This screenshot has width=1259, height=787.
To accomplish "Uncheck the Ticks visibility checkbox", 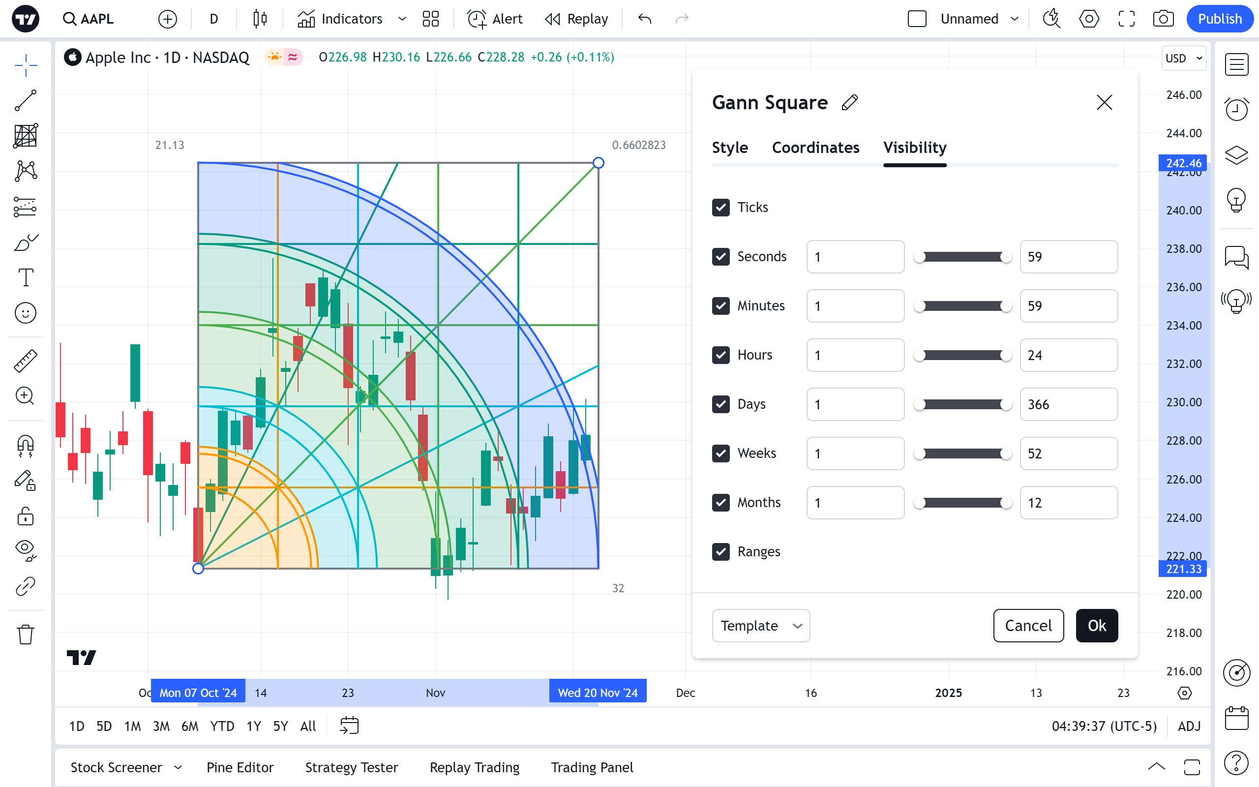I will tap(720, 207).
